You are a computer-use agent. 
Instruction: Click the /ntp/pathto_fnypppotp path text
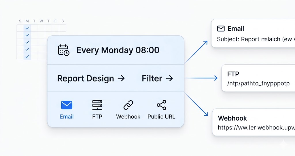(x=258, y=83)
